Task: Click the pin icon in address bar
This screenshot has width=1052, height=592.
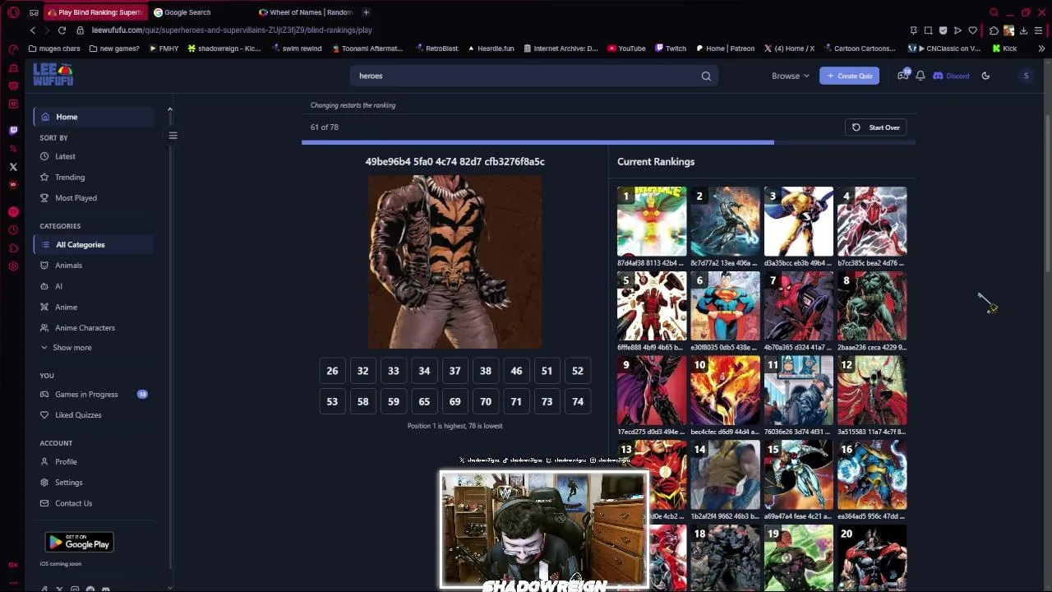Action: tap(913, 30)
